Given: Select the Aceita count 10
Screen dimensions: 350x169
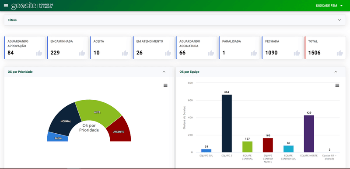Looking at the screenshot, I should (x=96, y=53).
